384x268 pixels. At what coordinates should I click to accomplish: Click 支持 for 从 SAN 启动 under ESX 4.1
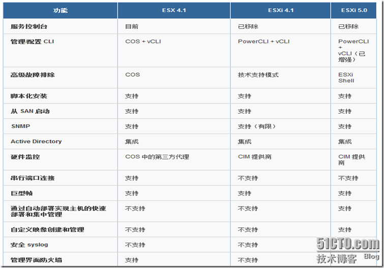pos(132,111)
